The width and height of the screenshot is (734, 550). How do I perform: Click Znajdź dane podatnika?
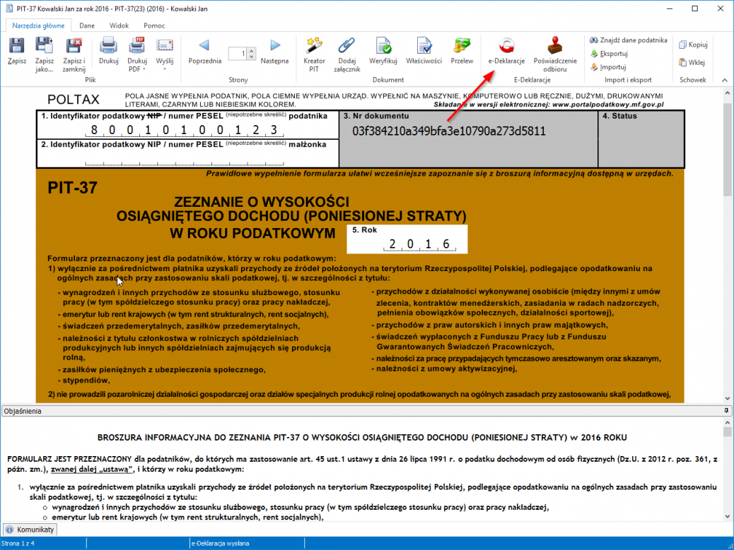point(628,40)
